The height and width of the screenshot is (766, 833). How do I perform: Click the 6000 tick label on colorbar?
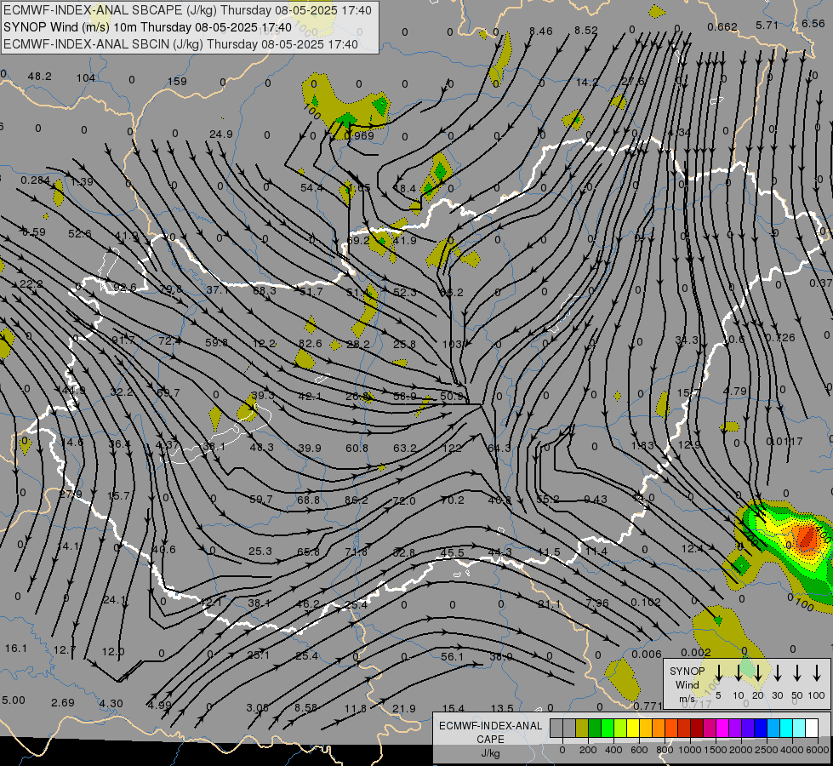click(818, 750)
